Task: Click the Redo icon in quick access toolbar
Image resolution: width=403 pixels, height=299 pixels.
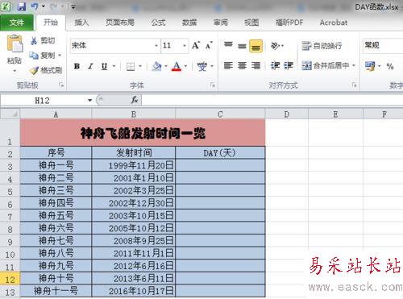Action: pyautogui.click(x=54, y=6)
